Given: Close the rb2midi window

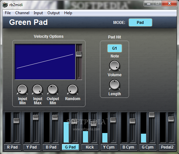Looking at the screenshot, I should (169, 4).
